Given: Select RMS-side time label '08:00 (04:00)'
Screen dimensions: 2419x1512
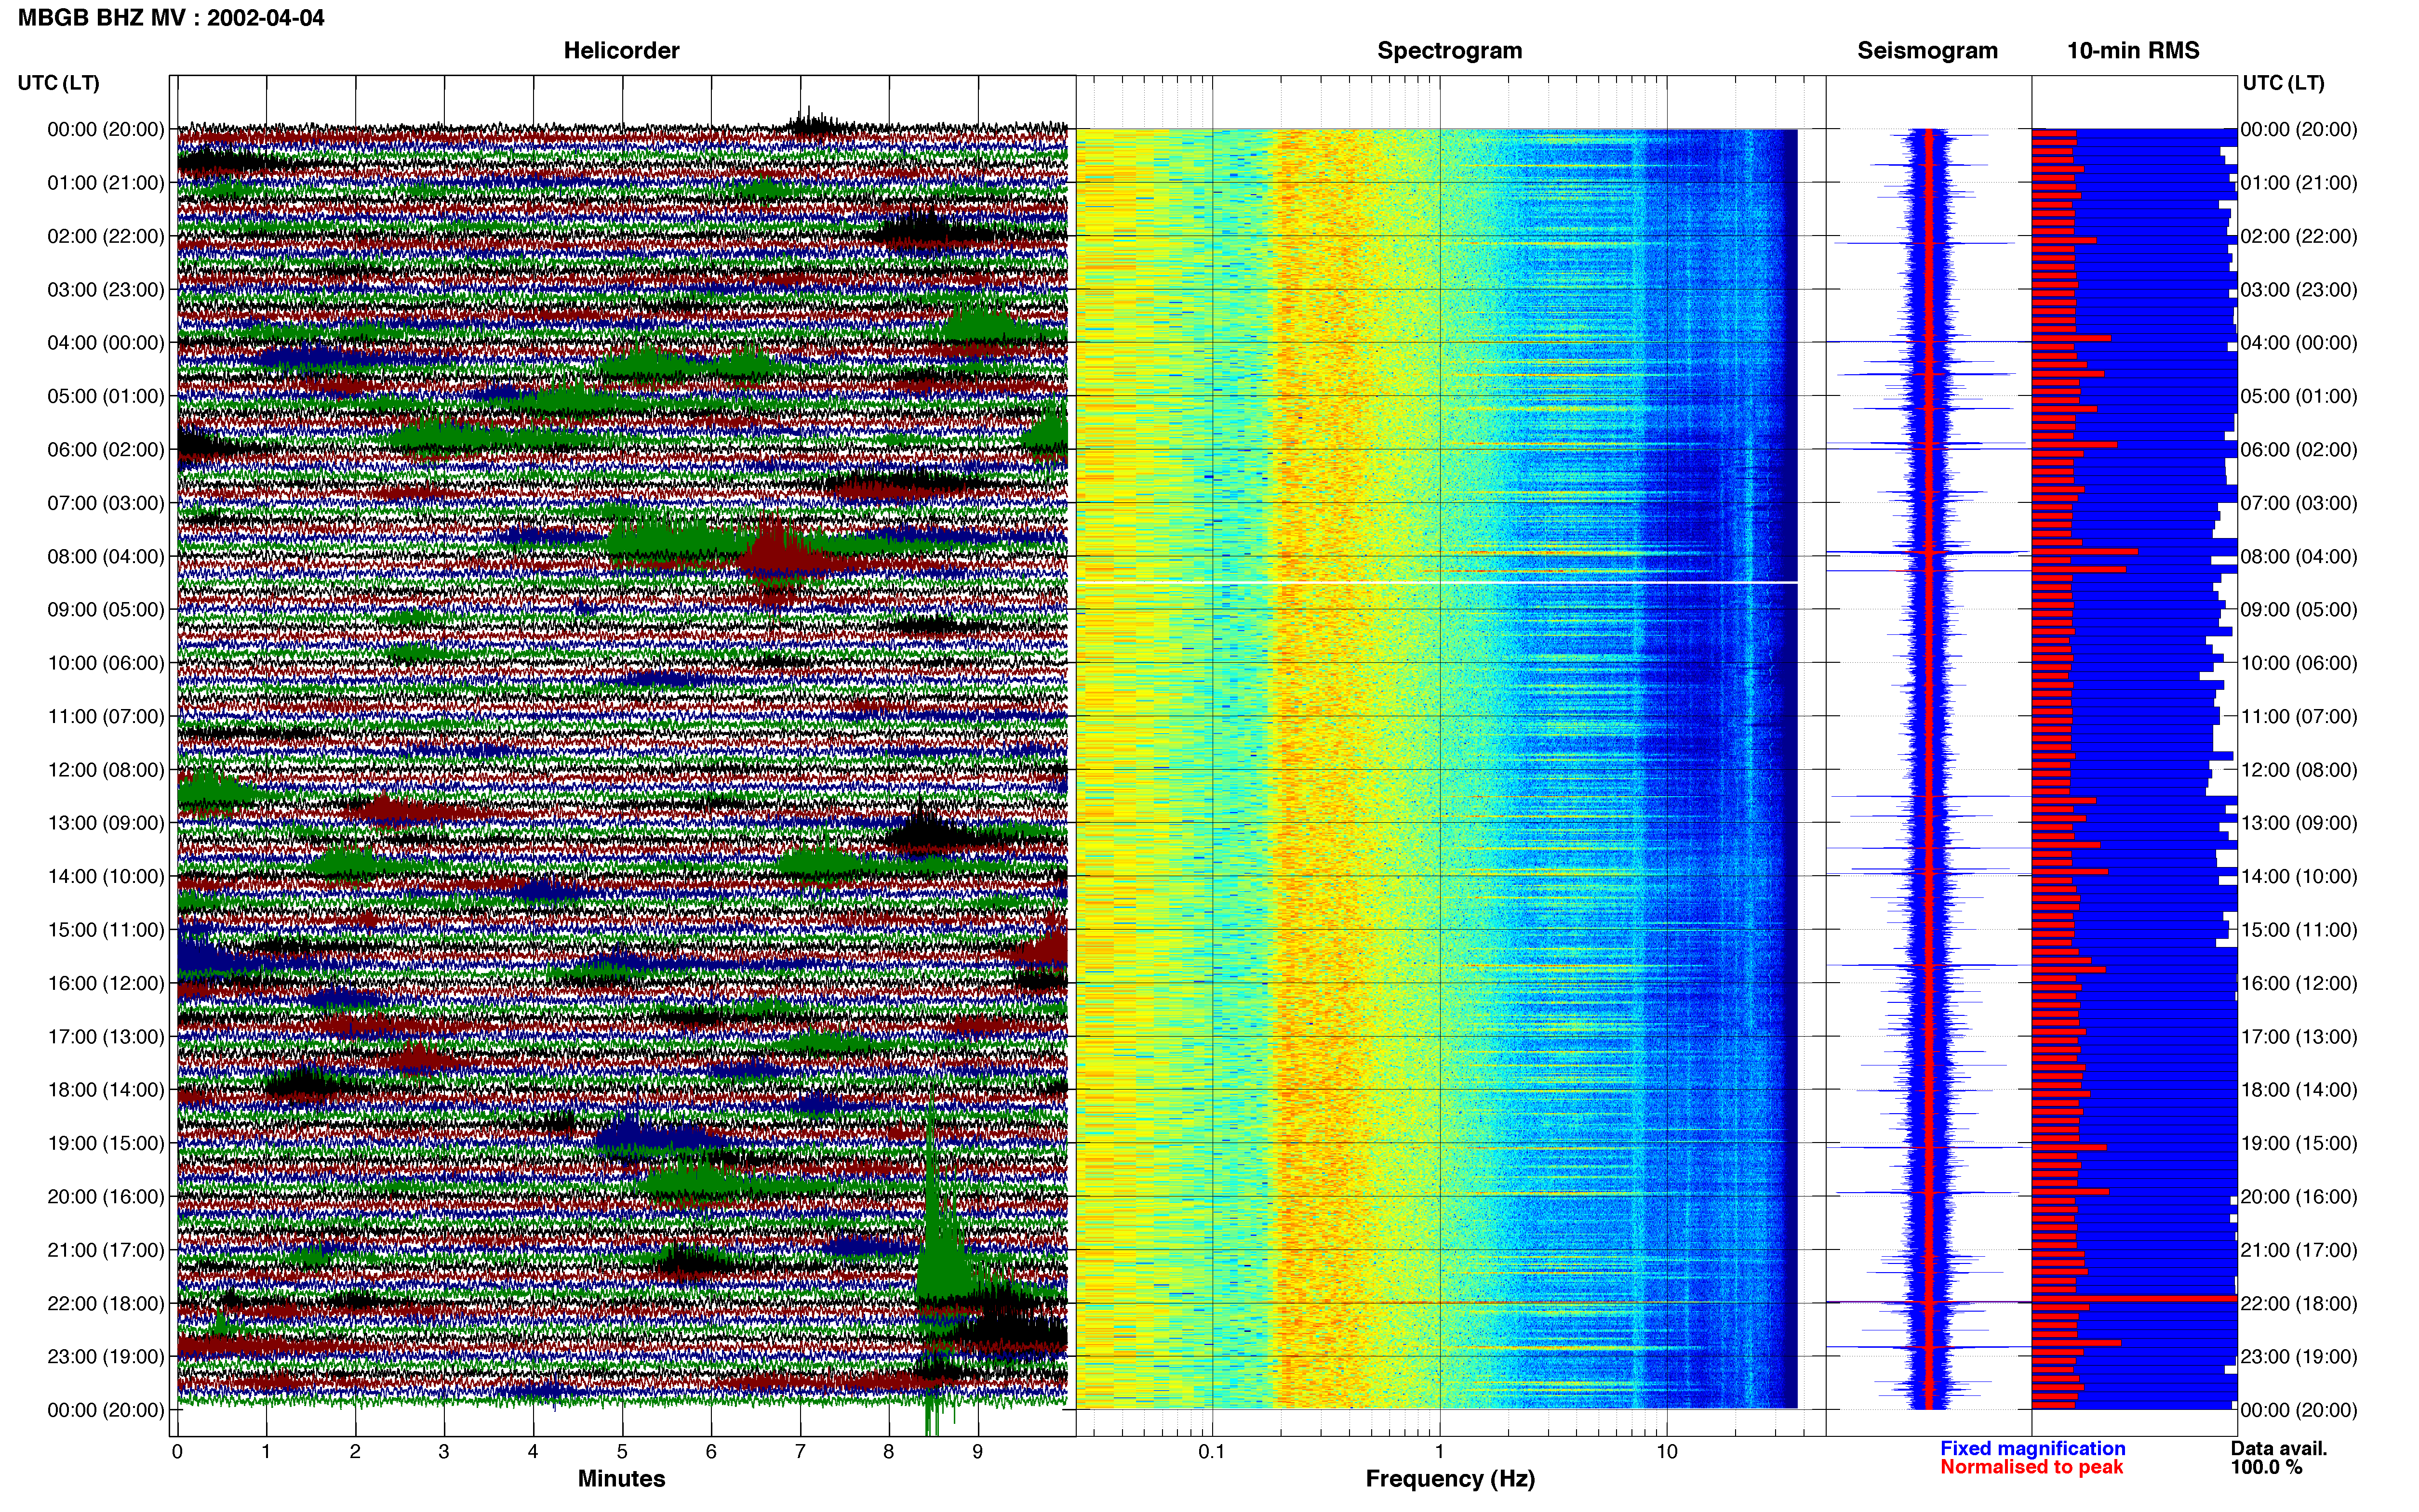Looking at the screenshot, I should tap(2299, 556).
